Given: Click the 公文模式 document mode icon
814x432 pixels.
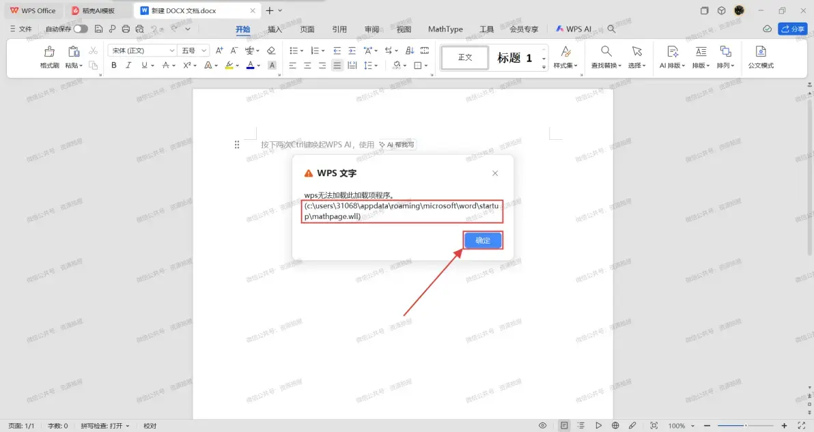Looking at the screenshot, I should [761, 51].
